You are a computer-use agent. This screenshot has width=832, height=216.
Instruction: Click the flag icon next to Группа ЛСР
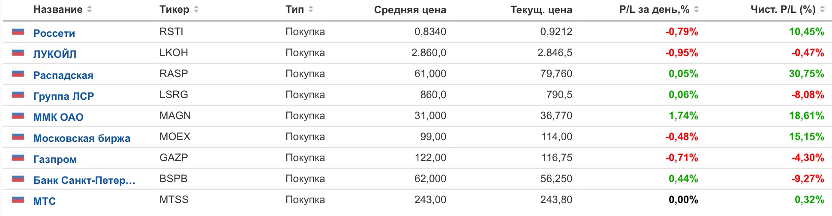18,94
